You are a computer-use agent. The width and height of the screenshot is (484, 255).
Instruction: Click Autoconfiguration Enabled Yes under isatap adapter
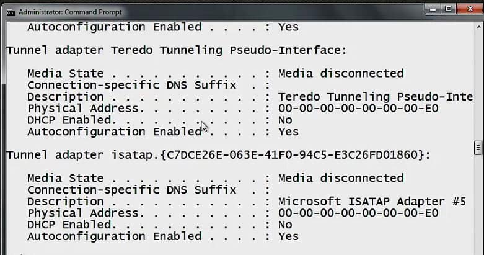click(x=288, y=236)
